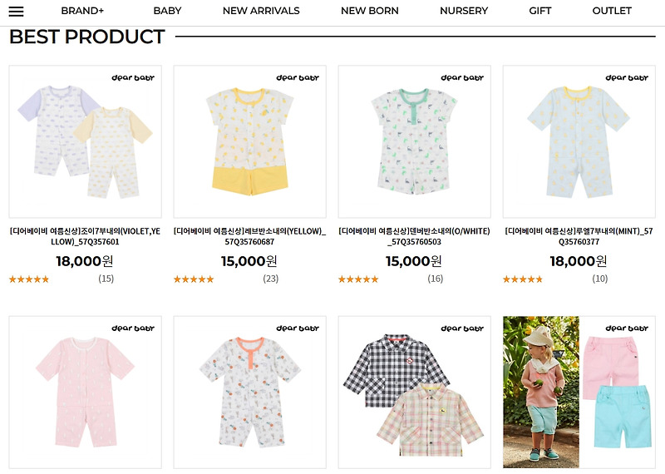View the pink pajama set thumbnail
The image size is (665, 474).
pyautogui.click(x=86, y=393)
